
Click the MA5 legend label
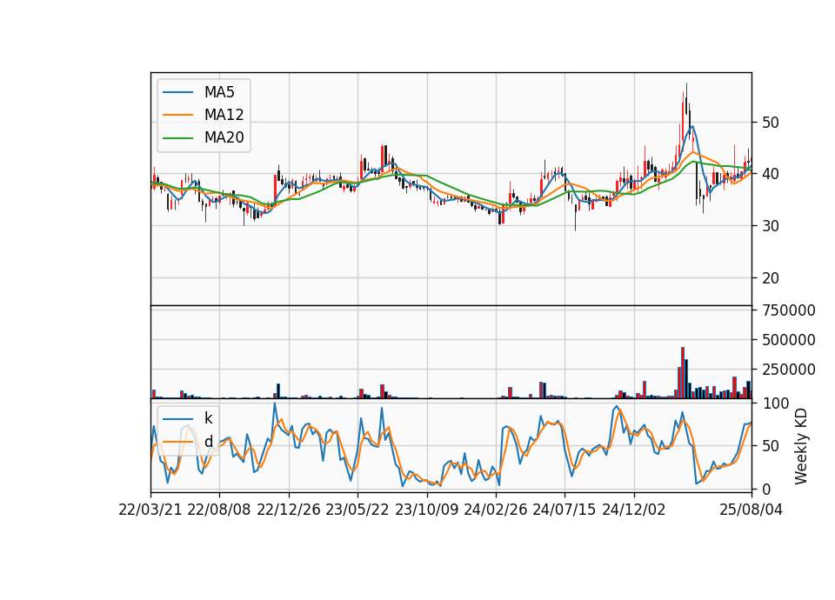[219, 92]
